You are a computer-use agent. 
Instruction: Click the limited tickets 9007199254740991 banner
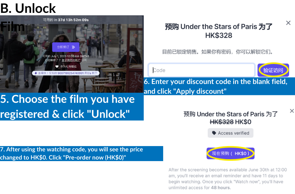(66, 73)
